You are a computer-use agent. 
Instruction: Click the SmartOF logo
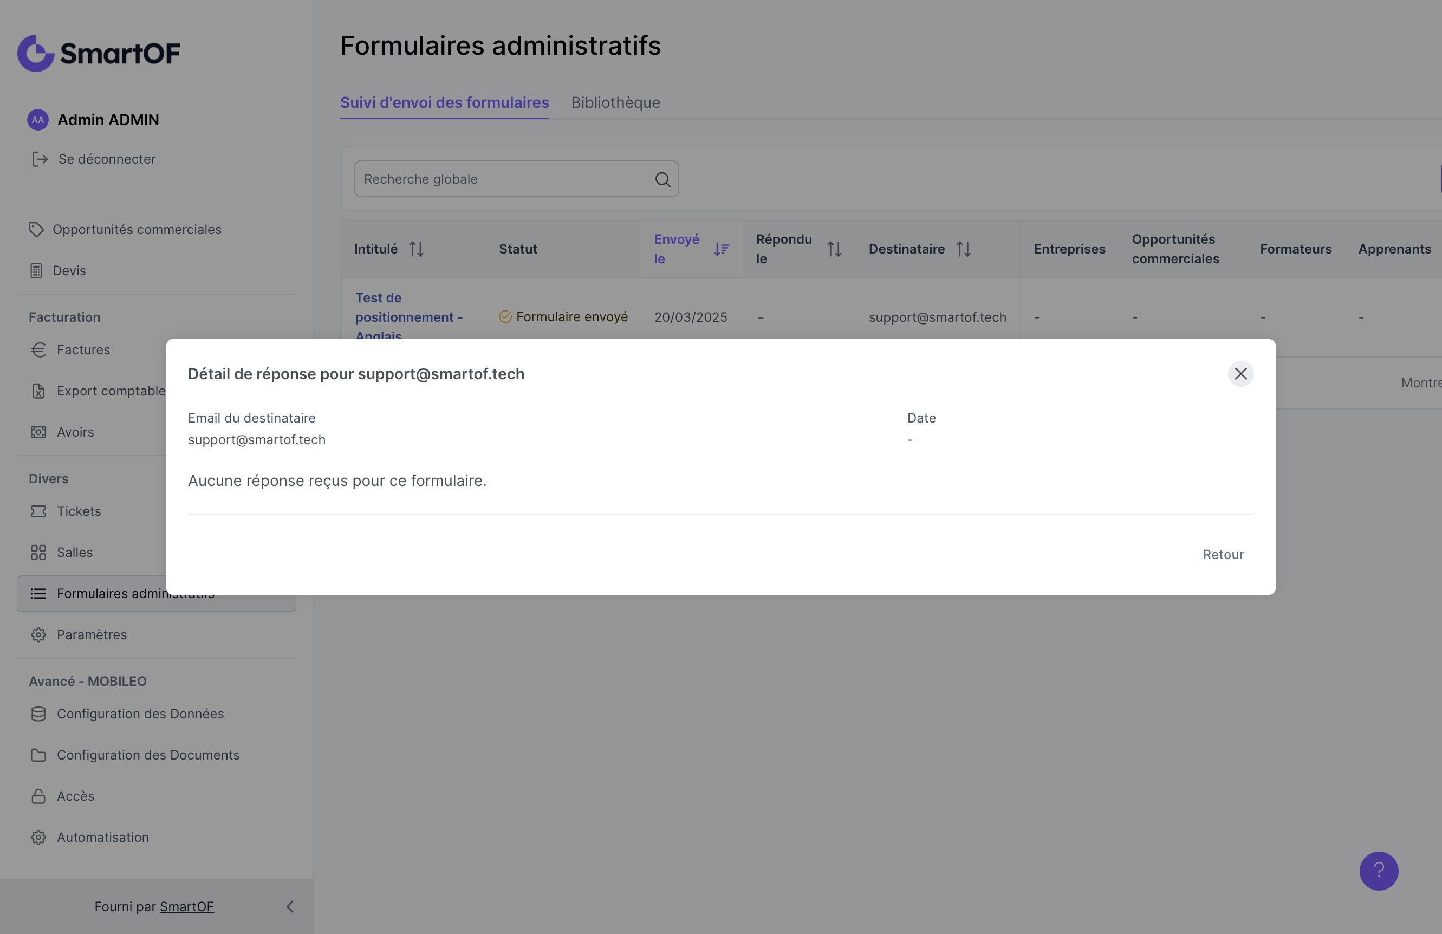coord(99,53)
